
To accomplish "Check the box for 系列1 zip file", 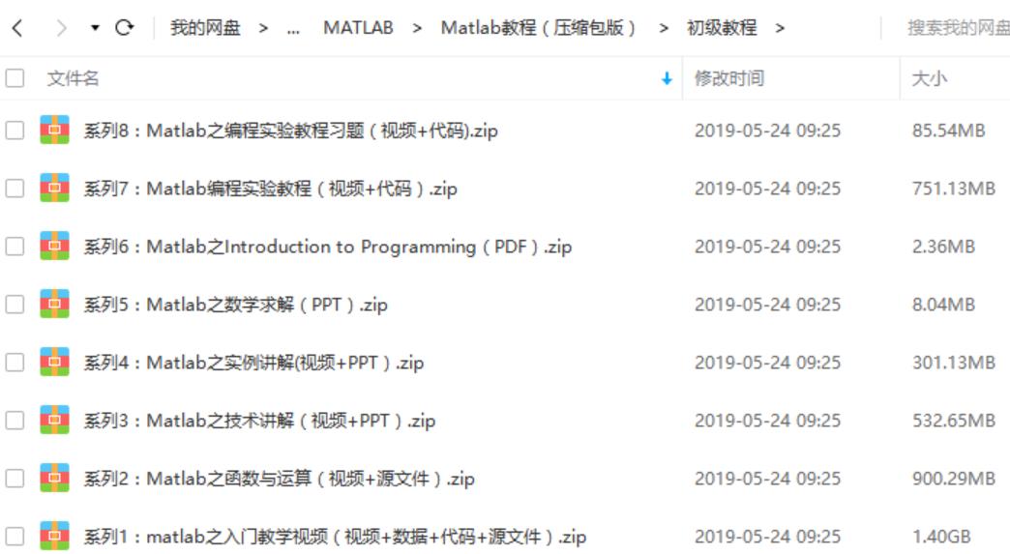I will click(x=15, y=536).
